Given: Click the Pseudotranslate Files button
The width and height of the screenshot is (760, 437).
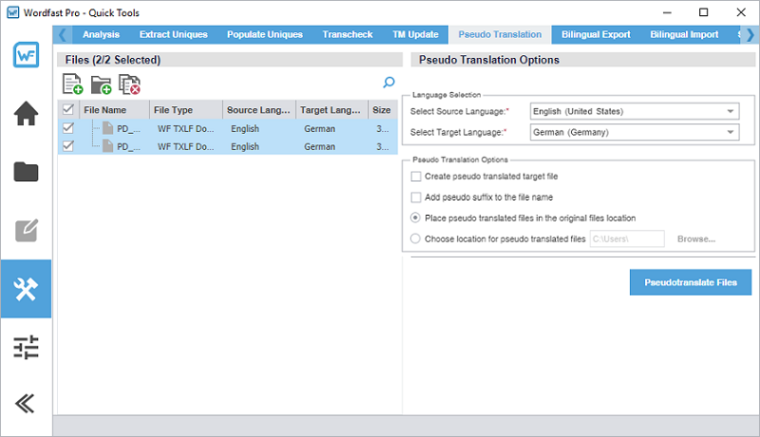Looking at the screenshot, I should (691, 282).
